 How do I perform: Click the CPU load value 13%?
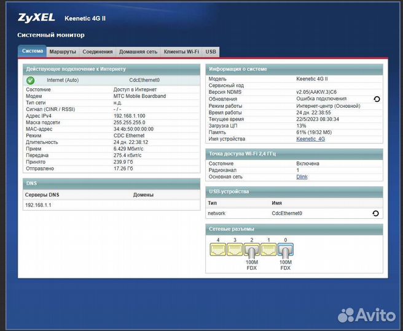(x=301, y=126)
